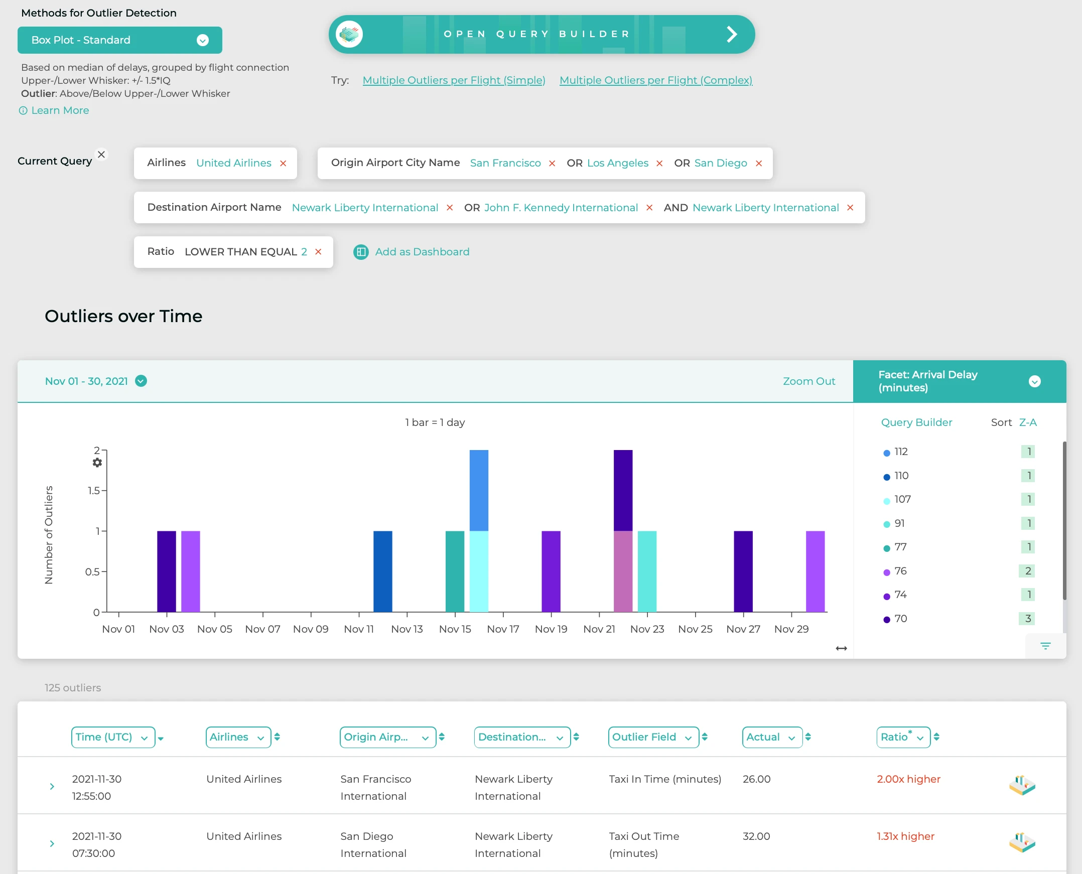The image size is (1082, 874).
Task: Select the 70 facet value entry
Action: tap(901, 619)
